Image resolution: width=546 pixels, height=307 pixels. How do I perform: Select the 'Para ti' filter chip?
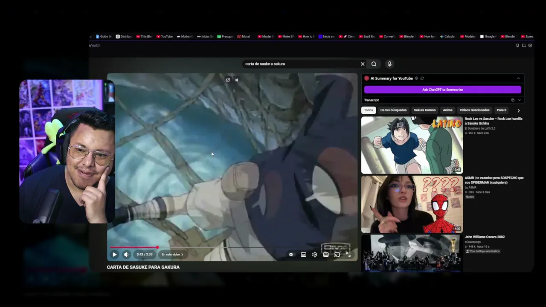pyautogui.click(x=502, y=110)
